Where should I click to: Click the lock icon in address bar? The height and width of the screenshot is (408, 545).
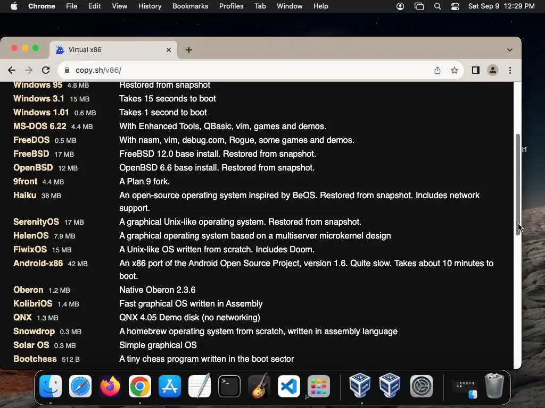click(x=67, y=70)
